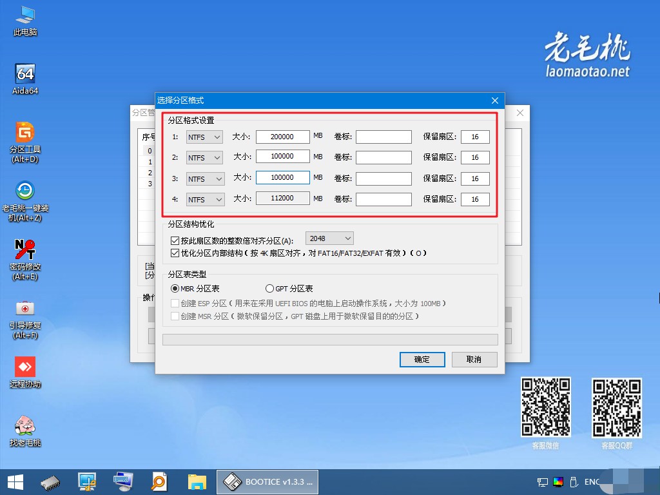This screenshot has width=660, height=495.
Task: Click partition 1 保留扇区 field
Action: [x=475, y=137]
